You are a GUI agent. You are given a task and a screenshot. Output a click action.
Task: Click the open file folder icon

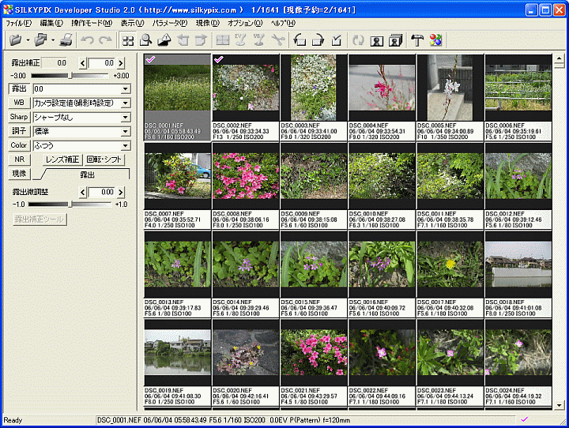(x=16, y=39)
